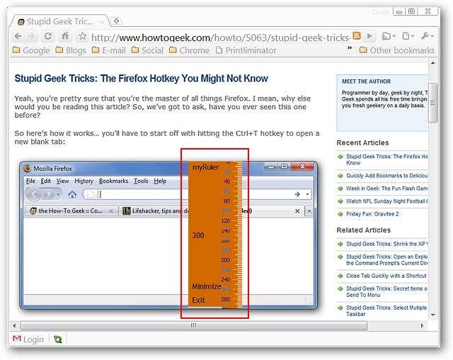
Task: Click the horizontal scrollbar right arrow
Action: (x=422, y=326)
